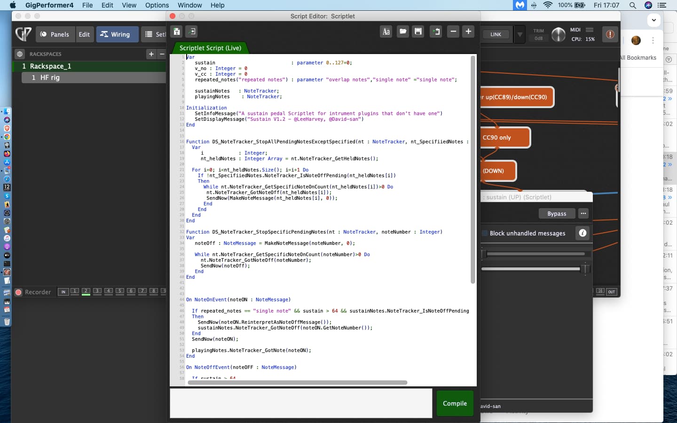The height and width of the screenshot is (423, 677).
Task: Open the Help menu
Action: pyautogui.click(x=217, y=5)
